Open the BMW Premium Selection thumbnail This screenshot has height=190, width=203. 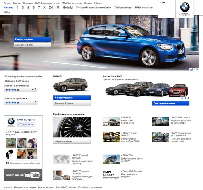click(111, 137)
